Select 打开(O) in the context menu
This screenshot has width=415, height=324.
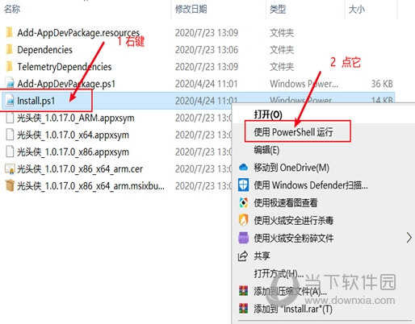(x=268, y=114)
